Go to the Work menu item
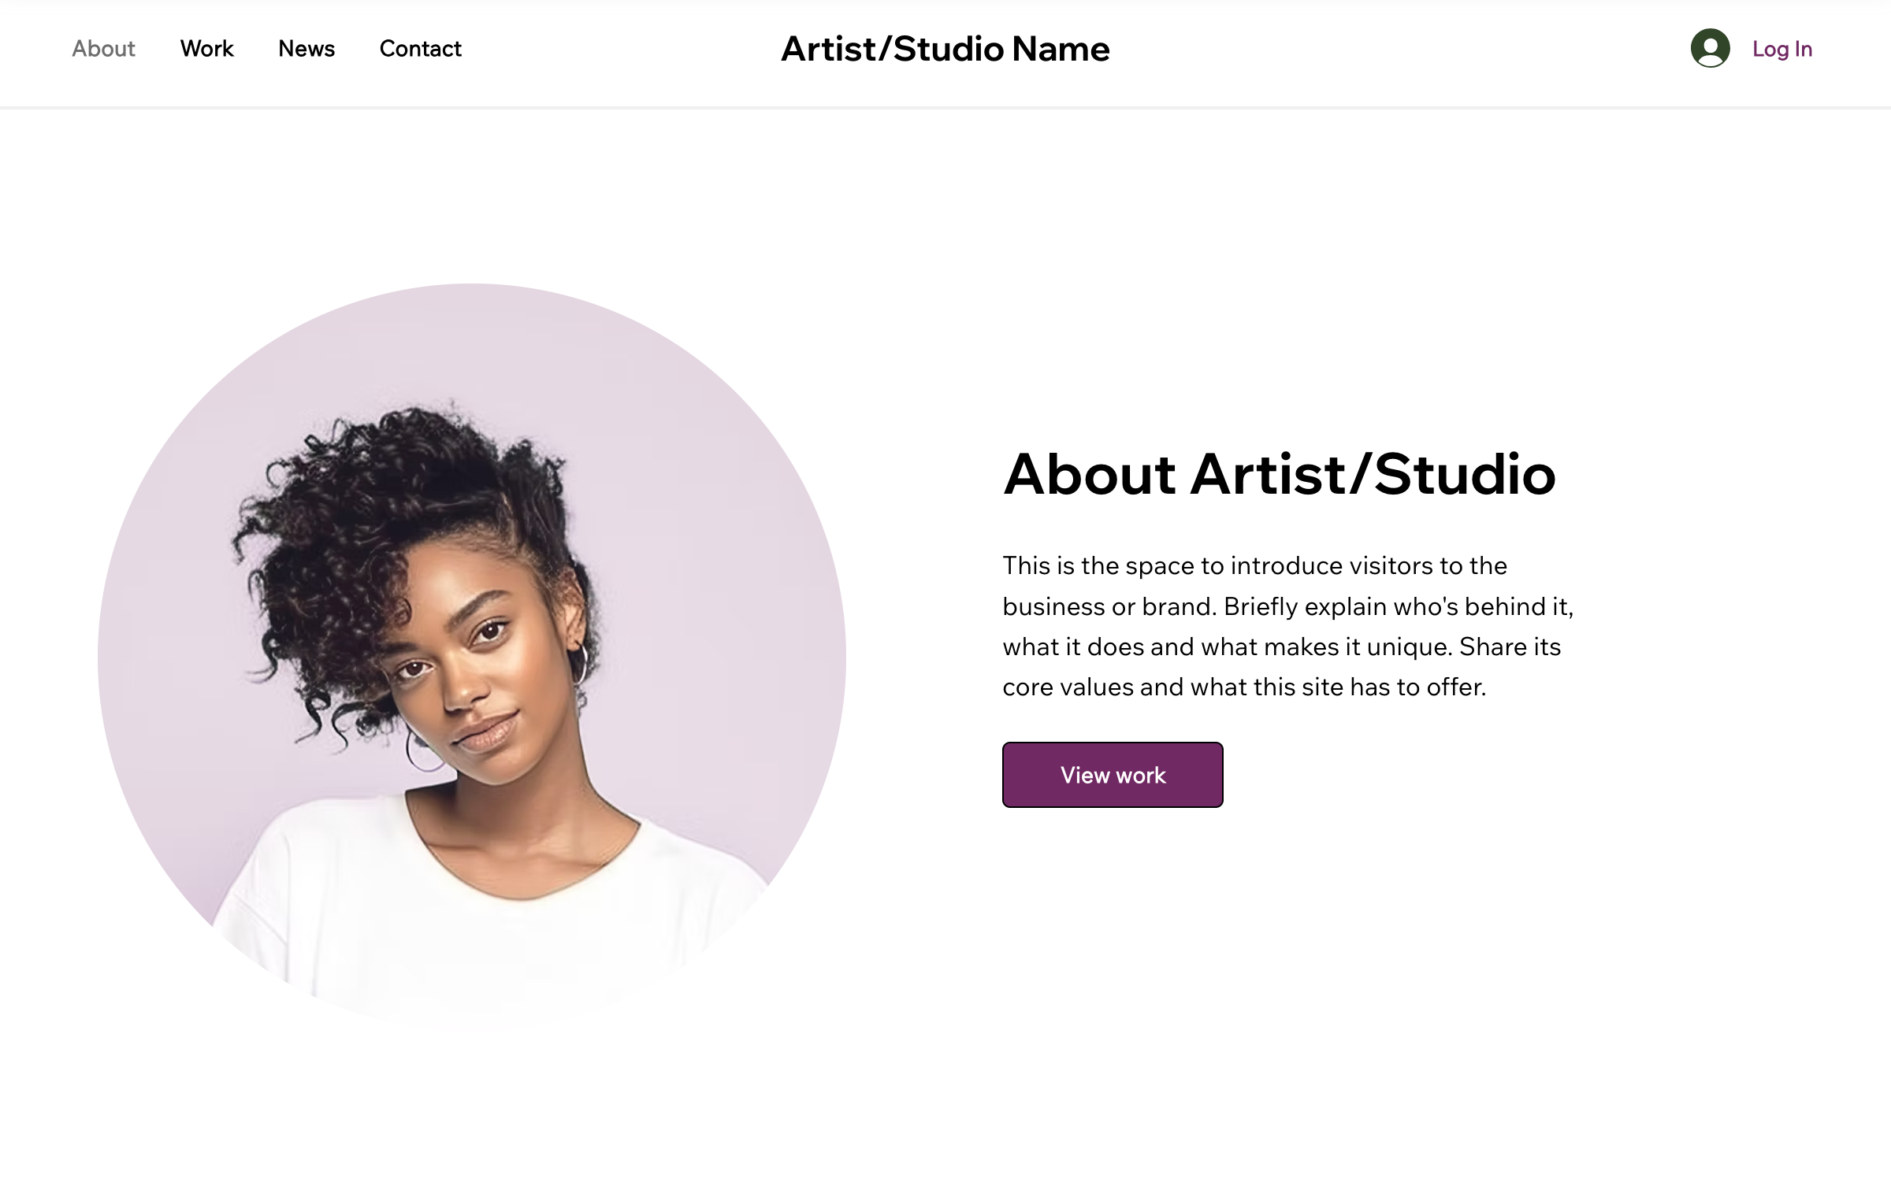The image size is (1891, 1178). coord(206,49)
